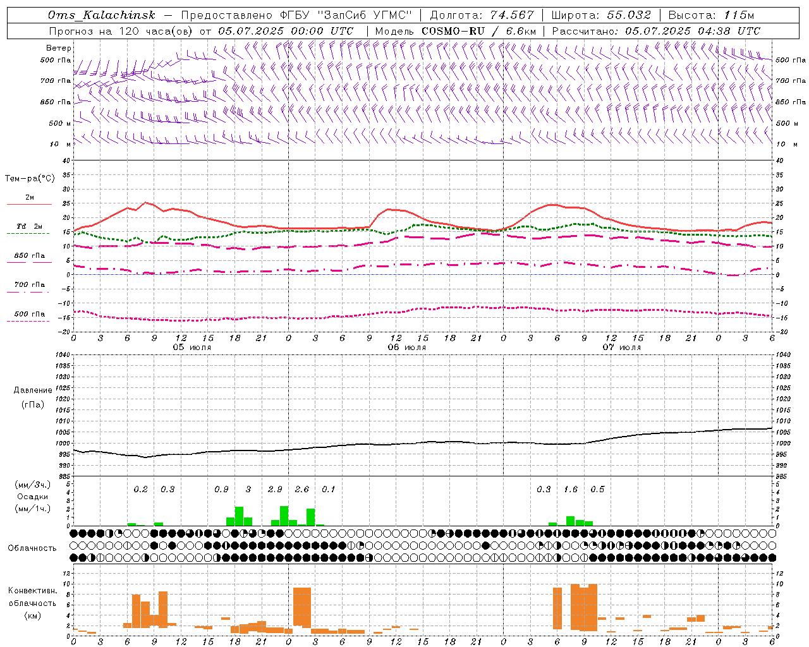
Task: Click the green dashed Td 2м legend line
Action: (28, 233)
